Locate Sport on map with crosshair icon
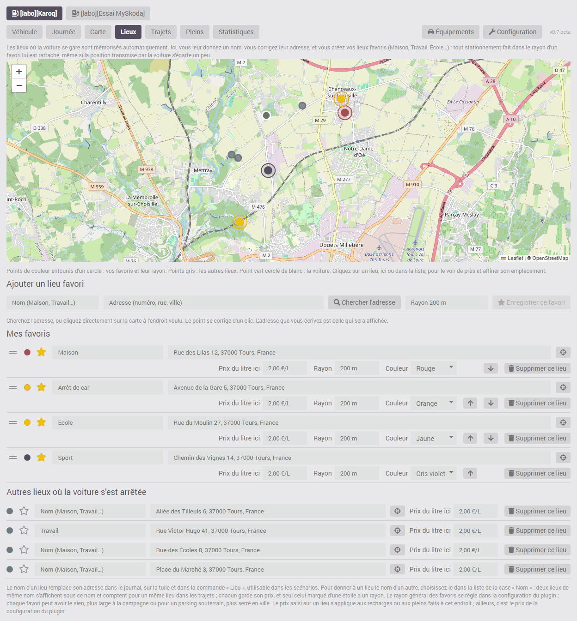The width and height of the screenshot is (577, 621). [563, 458]
